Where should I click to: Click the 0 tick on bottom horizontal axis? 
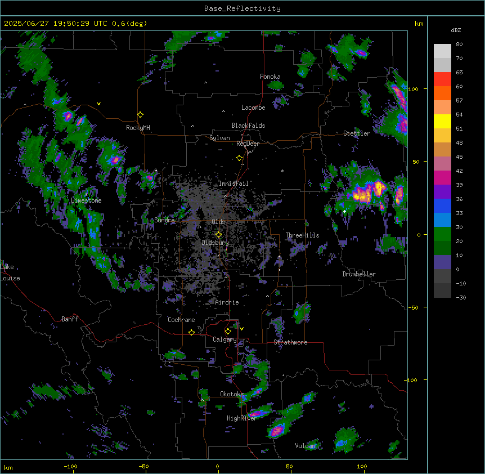pyautogui.click(x=217, y=466)
